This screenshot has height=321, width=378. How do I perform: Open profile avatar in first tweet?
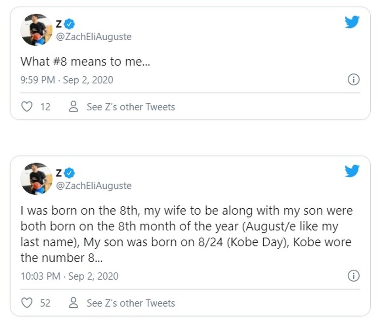[x=36, y=30]
